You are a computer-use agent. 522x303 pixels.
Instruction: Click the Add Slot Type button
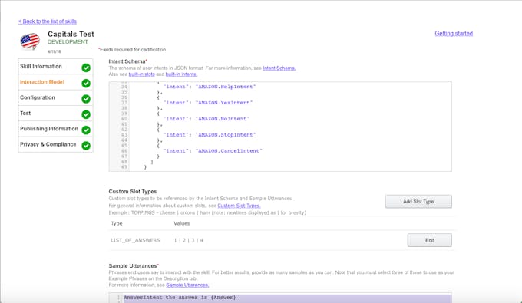[x=418, y=202]
